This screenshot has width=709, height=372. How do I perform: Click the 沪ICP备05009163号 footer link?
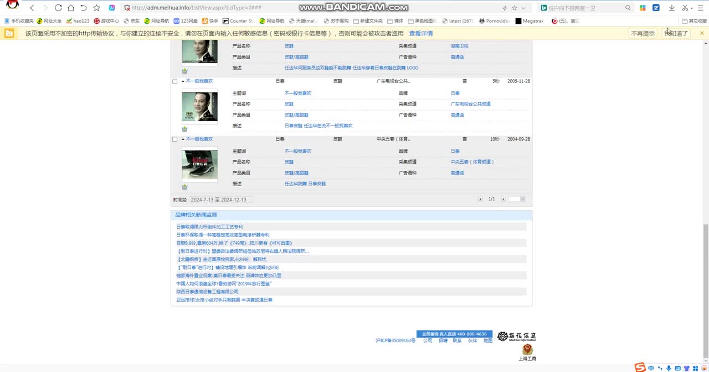pos(395,341)
